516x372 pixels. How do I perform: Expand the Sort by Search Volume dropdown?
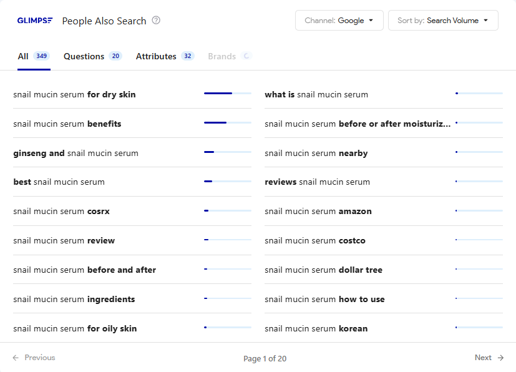(443, 21)
